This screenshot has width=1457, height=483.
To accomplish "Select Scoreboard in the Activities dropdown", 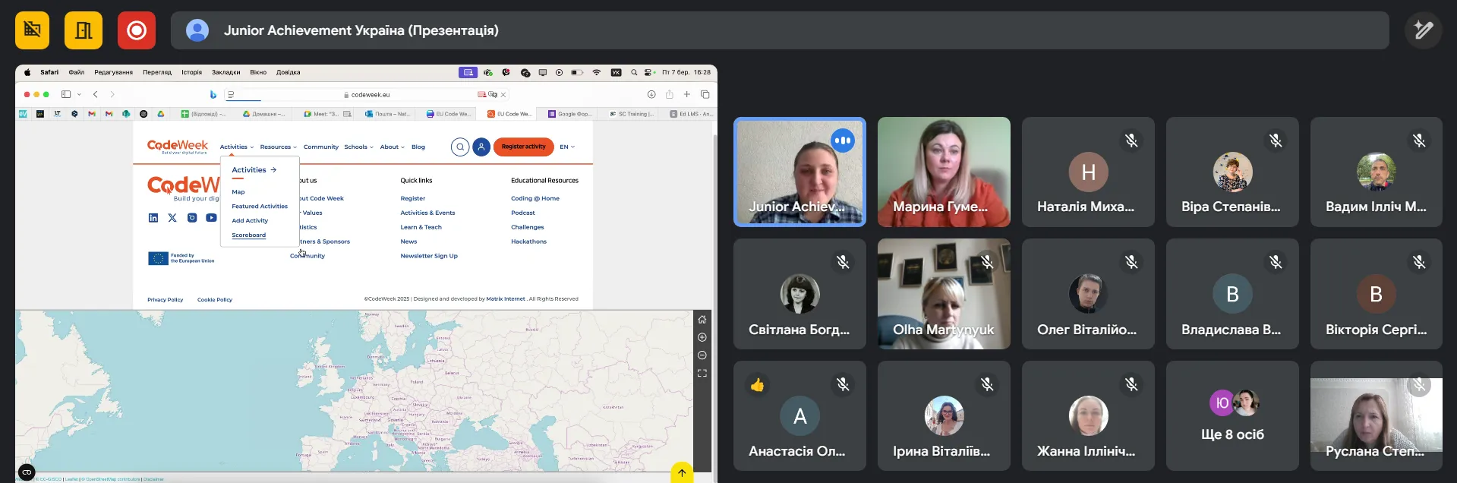I will pyautogui.click(x=248, y=235).
